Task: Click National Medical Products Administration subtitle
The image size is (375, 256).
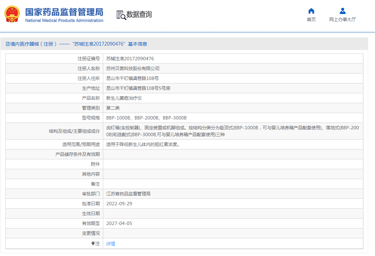Action: (64, 20)
